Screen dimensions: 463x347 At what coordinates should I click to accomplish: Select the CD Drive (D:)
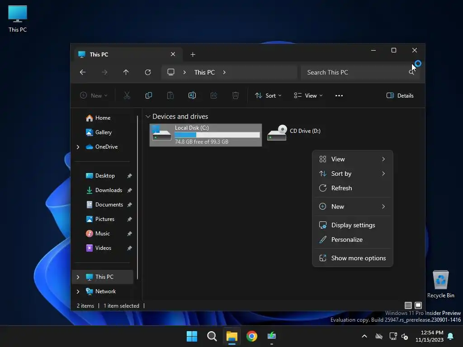[294, 133]
